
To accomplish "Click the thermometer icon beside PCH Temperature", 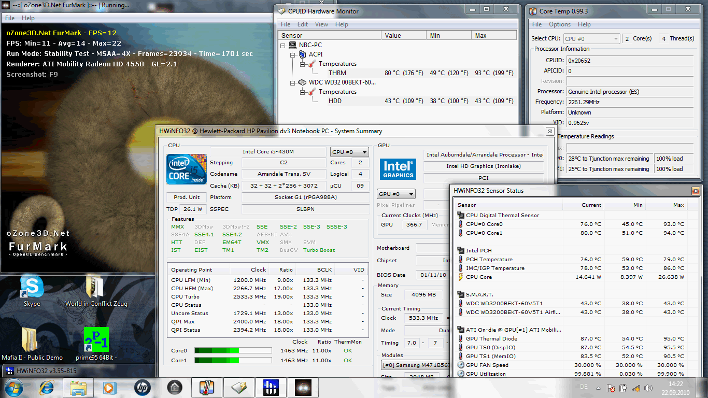I will point(460,260).
